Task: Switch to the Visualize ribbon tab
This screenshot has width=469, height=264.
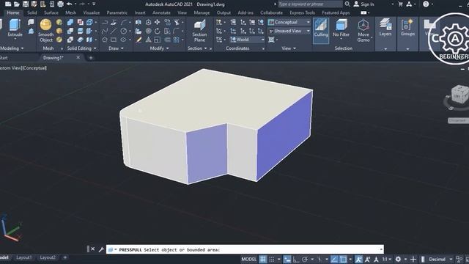Action: point(91,12)
